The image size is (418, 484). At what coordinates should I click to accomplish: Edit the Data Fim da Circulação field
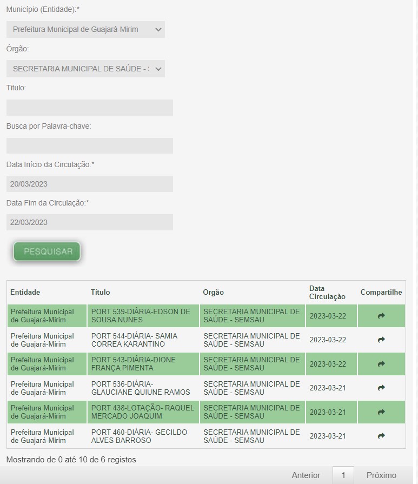(x=90, y=222)
